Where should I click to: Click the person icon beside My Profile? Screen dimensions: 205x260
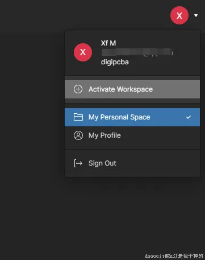point(78,135)
